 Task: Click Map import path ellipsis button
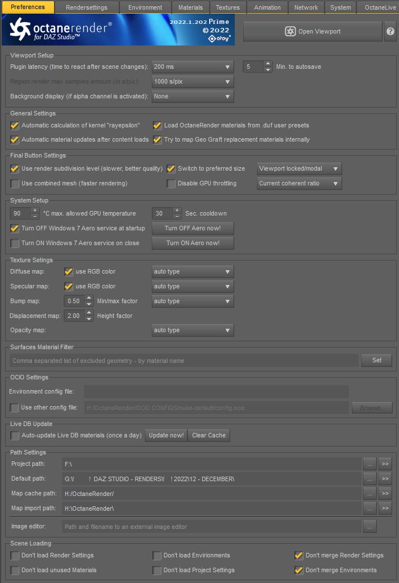(x=369, y=508)
